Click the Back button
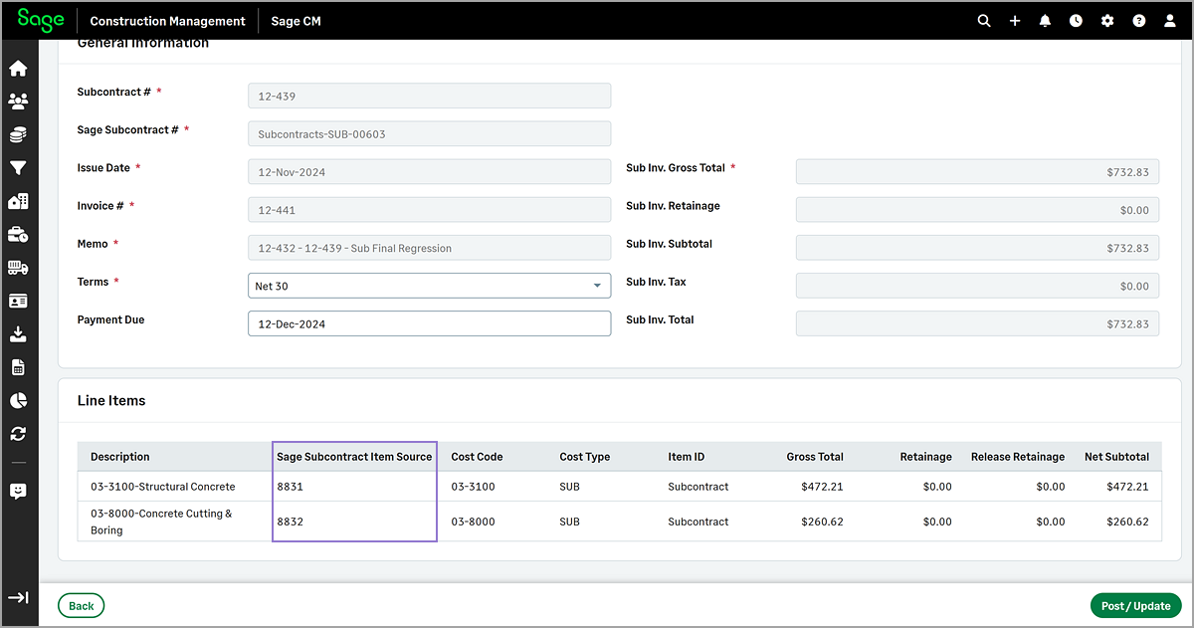This screenshot has width=1194, height=628. [x=82, y=605]
